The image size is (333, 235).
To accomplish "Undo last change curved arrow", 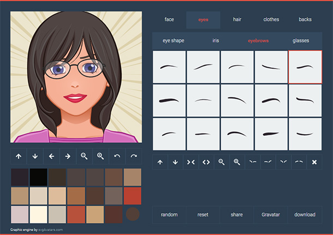I will [x=117, y=156].
